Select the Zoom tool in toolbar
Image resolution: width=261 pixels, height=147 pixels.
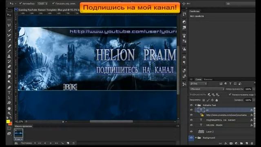pos(9,114)
